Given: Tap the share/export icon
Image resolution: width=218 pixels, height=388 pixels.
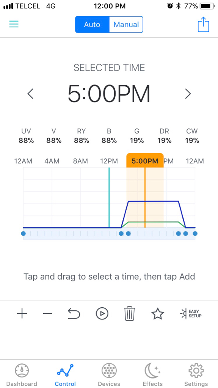Looking at the screenshot, I should pos(203,24).
